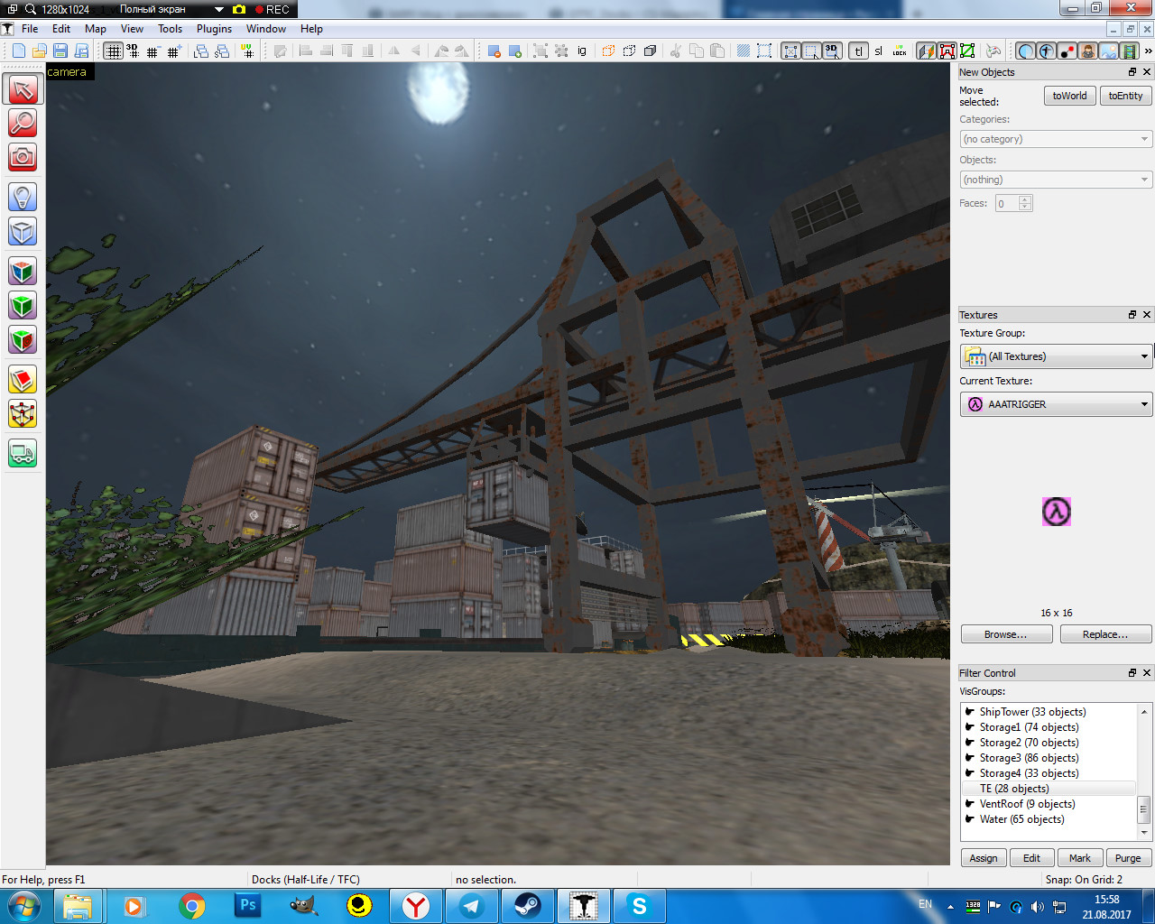Toggle texture lock (tl)
The image size is (1155, 924).
858,51
